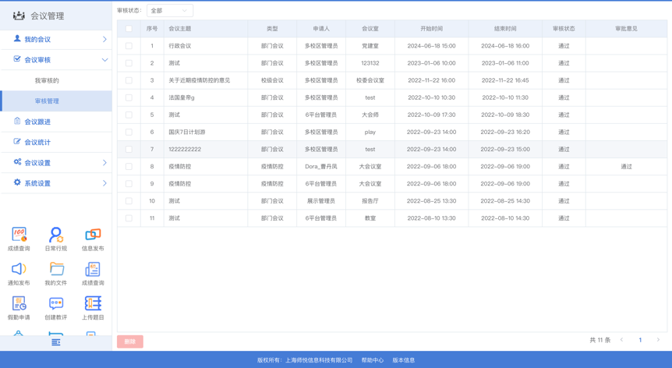
Task: Check the row with meeting room 报告厅
Action: [x=129, y=201]
